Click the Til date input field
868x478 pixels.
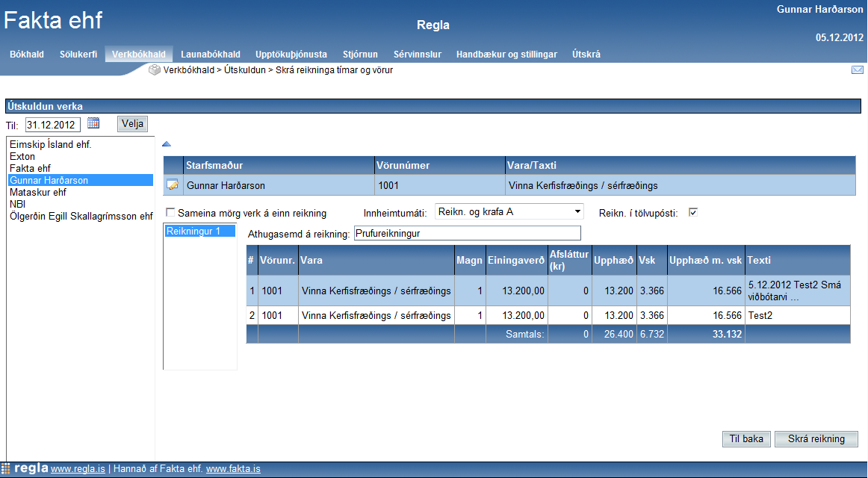click(52, 125)
